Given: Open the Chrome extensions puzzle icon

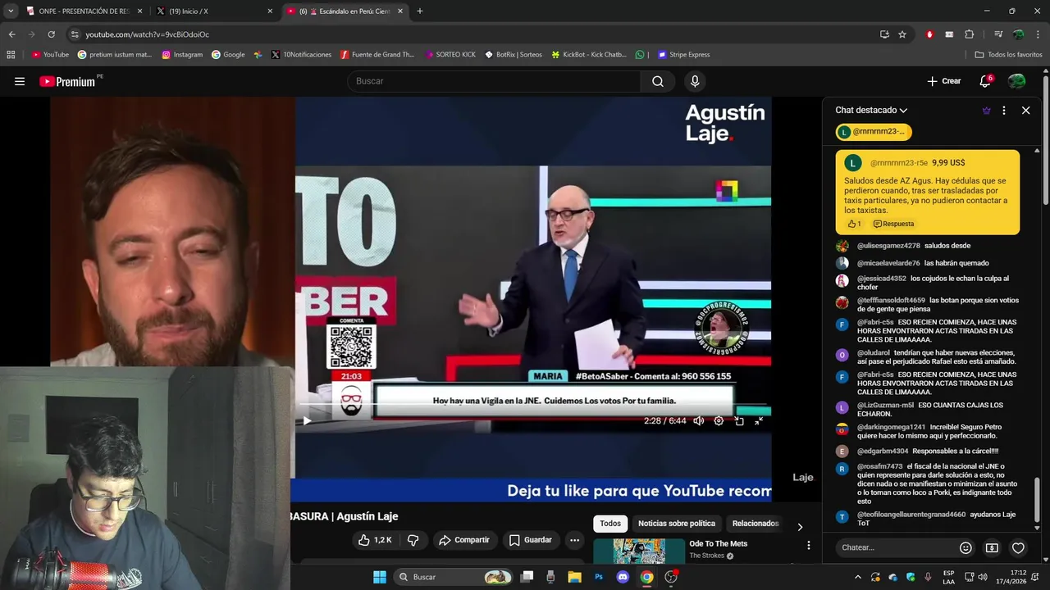Looking at the screenshot, I should coord(969,34).
